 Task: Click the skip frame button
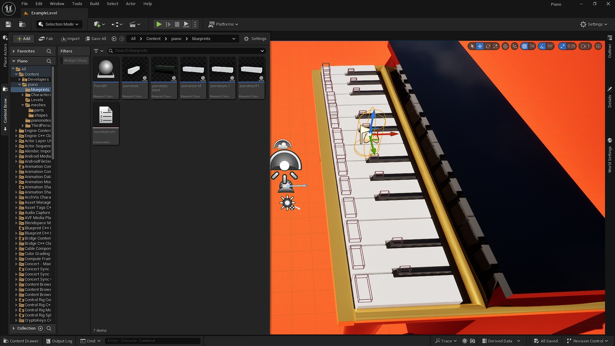[x=168, y=24]
